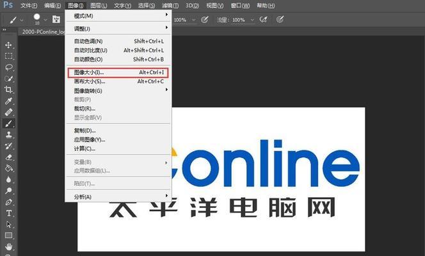The height and width of the screenshot is (256, 425).
Task: Open the 文字(Y) menu
Action: [x=122, y=5]
